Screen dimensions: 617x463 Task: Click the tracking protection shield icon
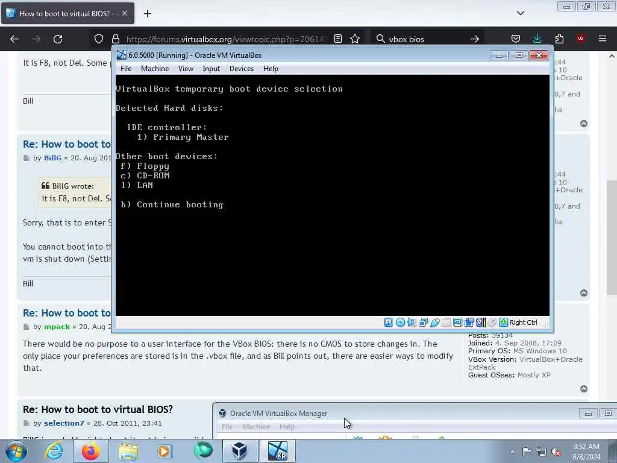pos(99,39)
